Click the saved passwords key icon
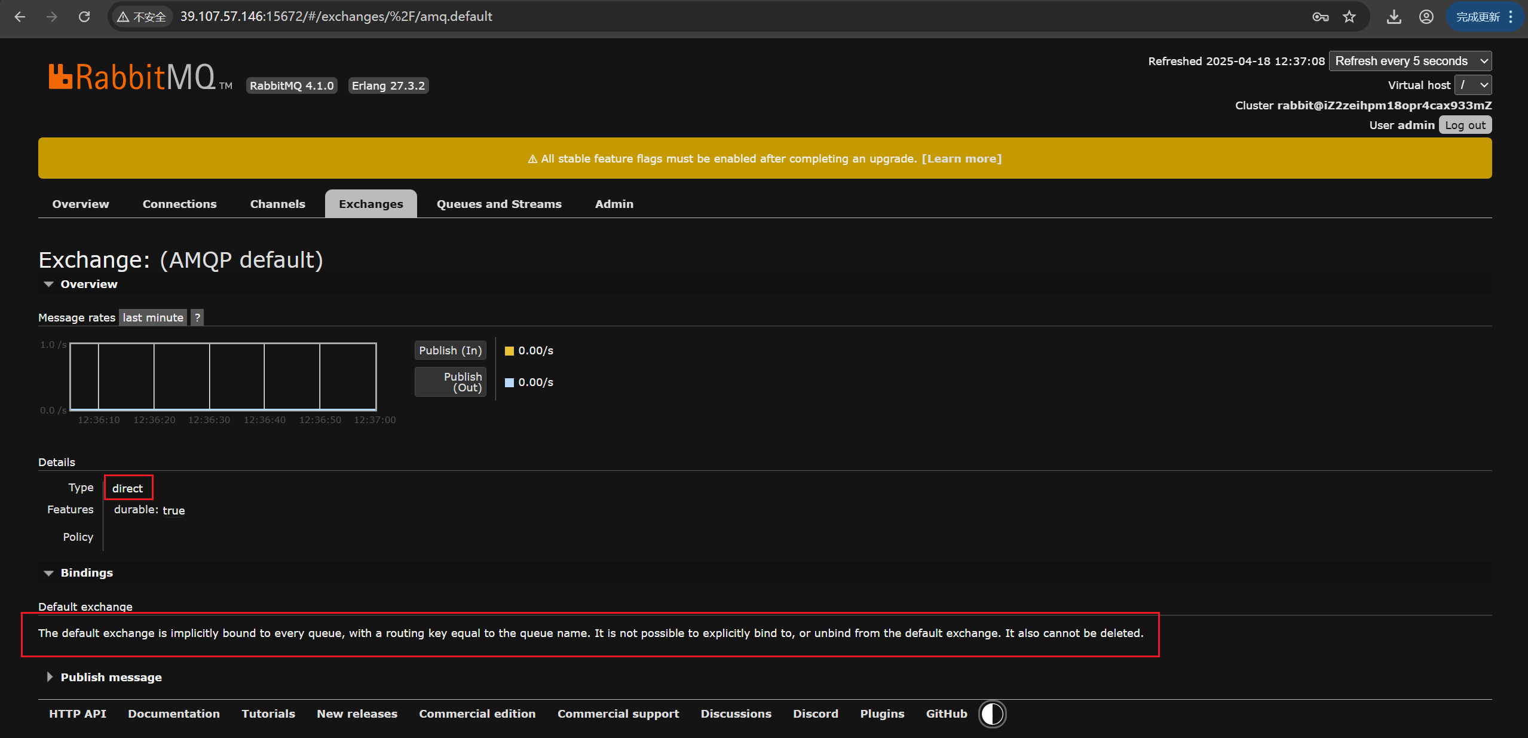 tap(1320, 17)
